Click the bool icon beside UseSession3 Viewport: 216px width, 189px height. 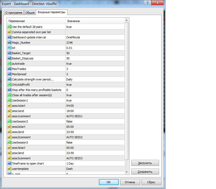click(9, 142)
